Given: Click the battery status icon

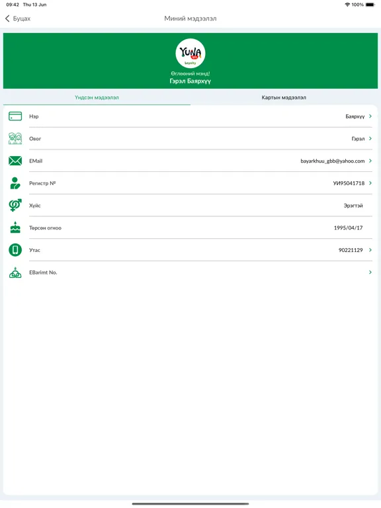Looking at the screenshot, I should [x=370, y=5].
